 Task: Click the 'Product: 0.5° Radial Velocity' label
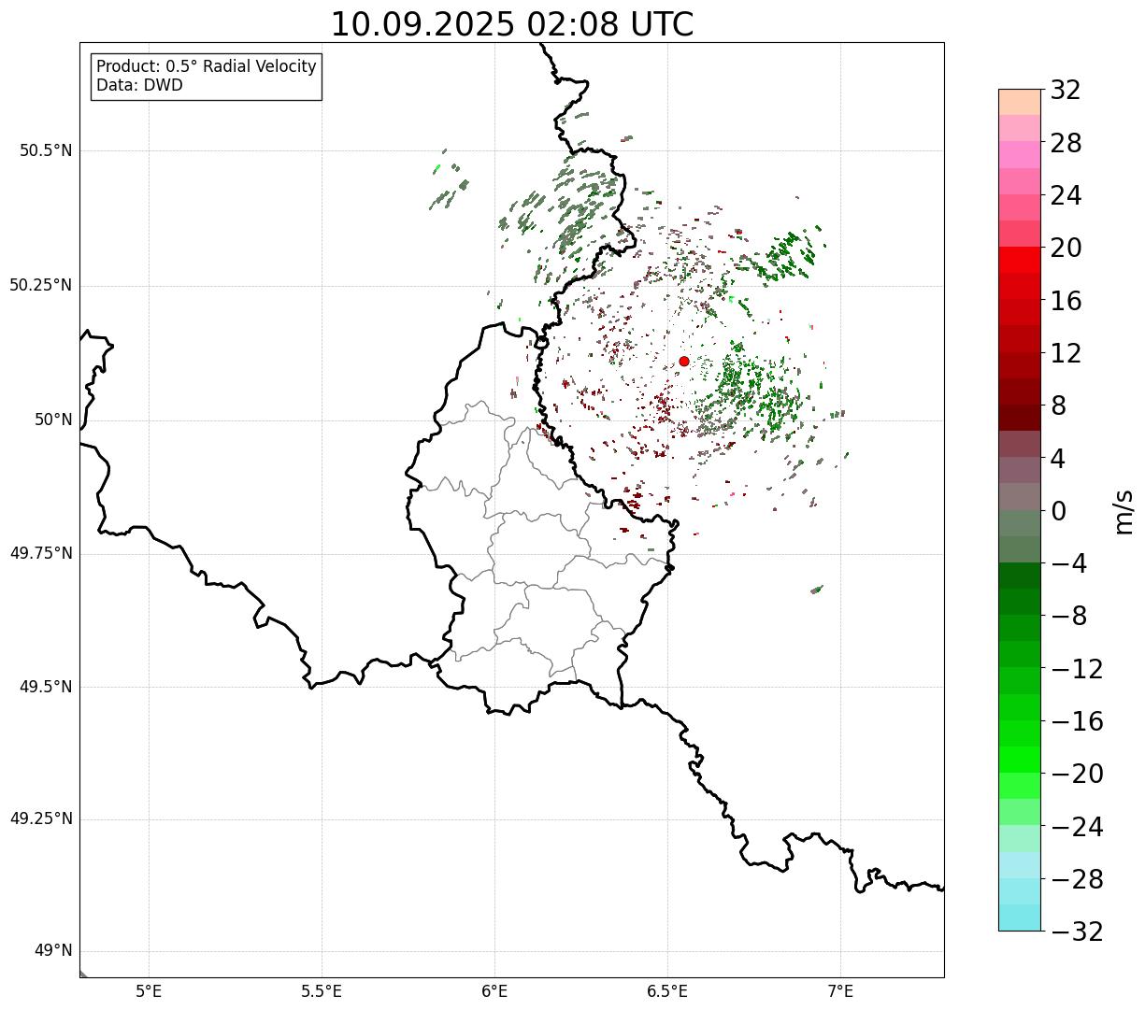[x=207, y=67]
